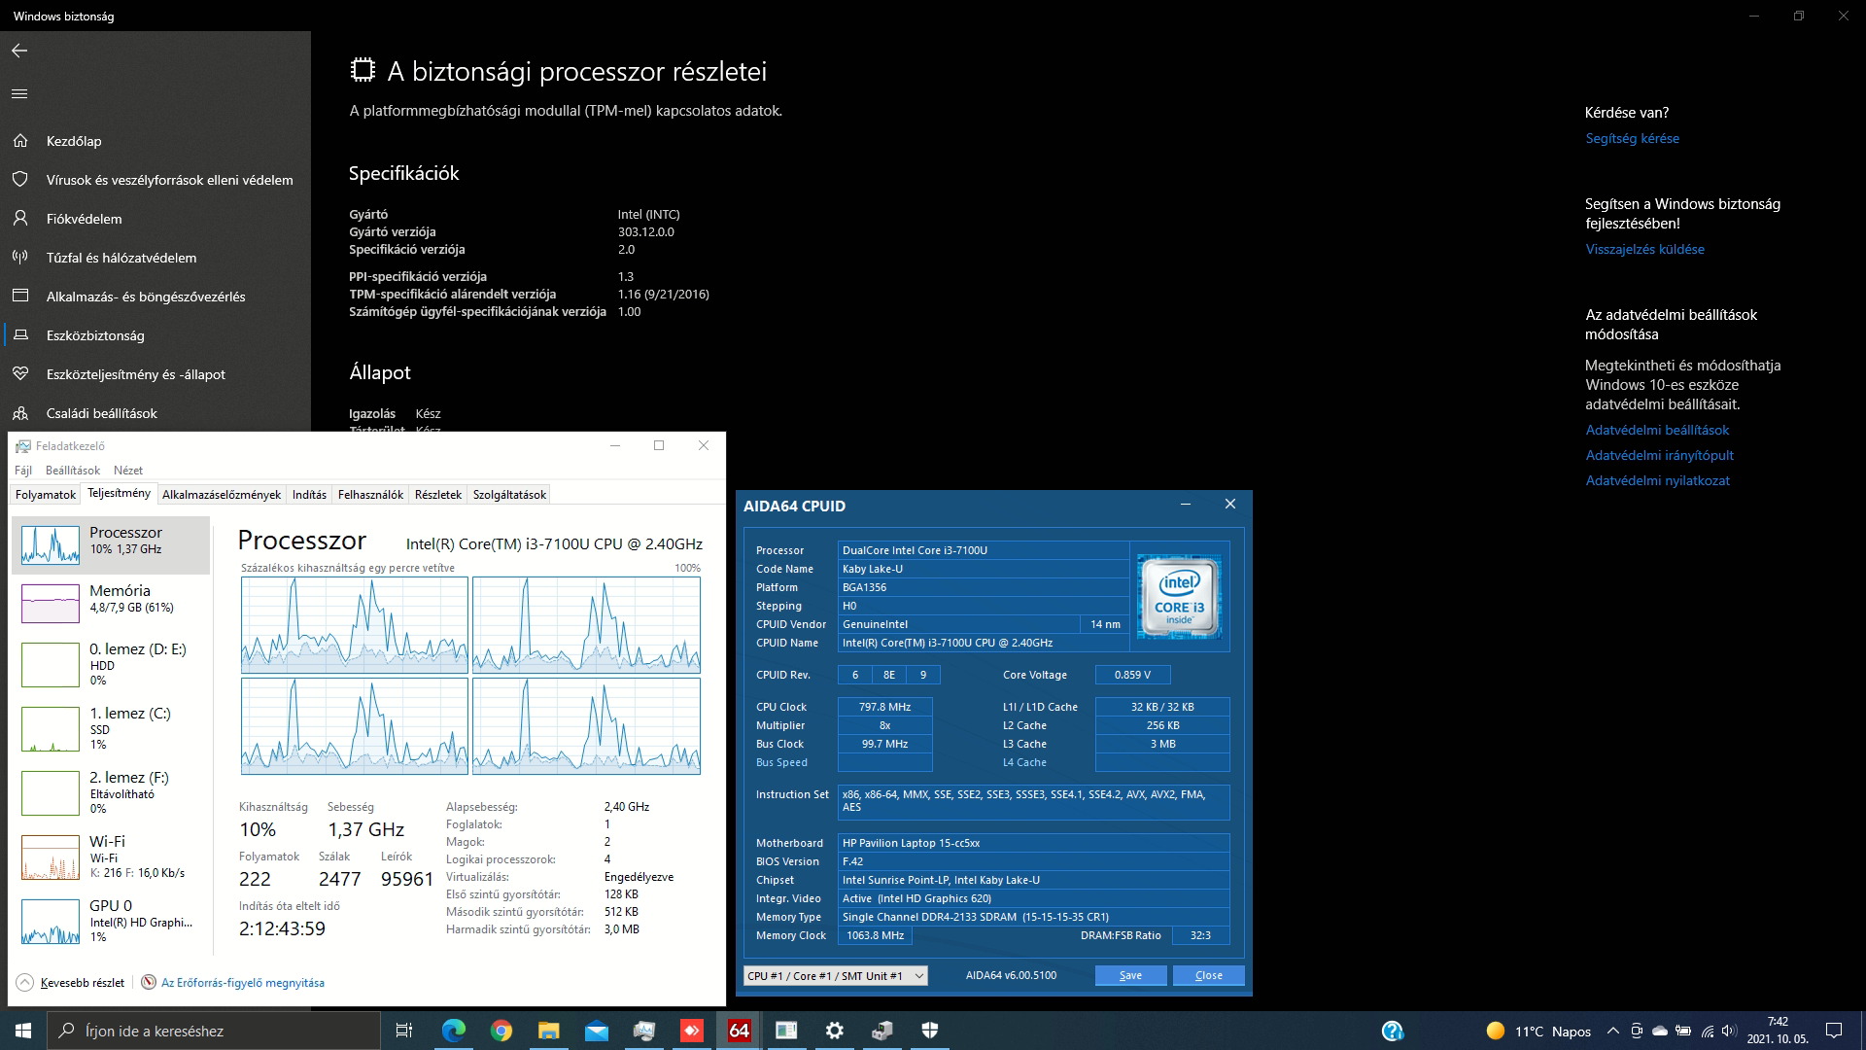This screenshot has width=1866, height=1050.
Task: Select 0. lemez (D: E:) HDD
Action: pyautogui.click(x=111, y=666)
